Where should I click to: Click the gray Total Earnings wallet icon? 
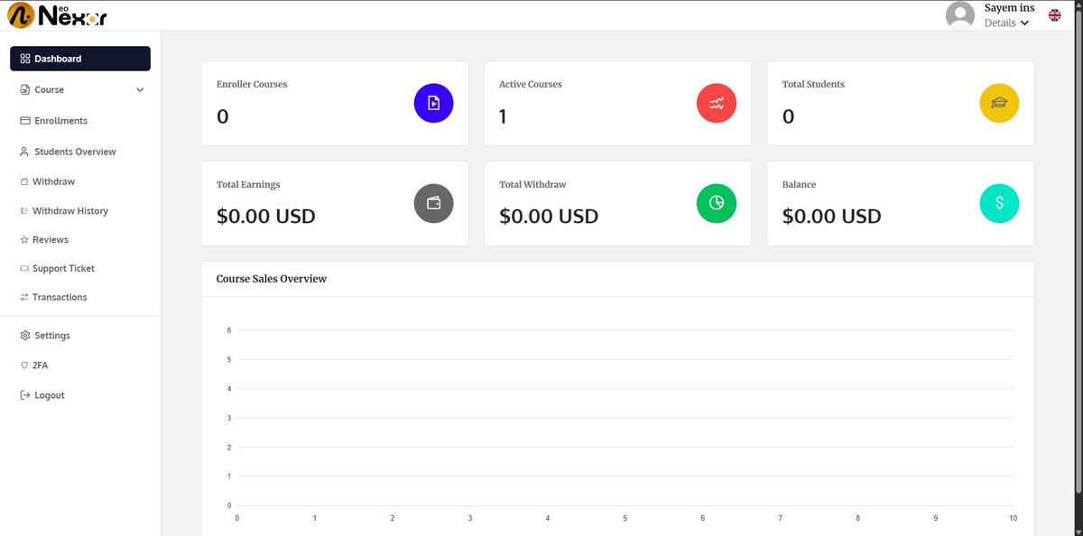coord(433,203)
